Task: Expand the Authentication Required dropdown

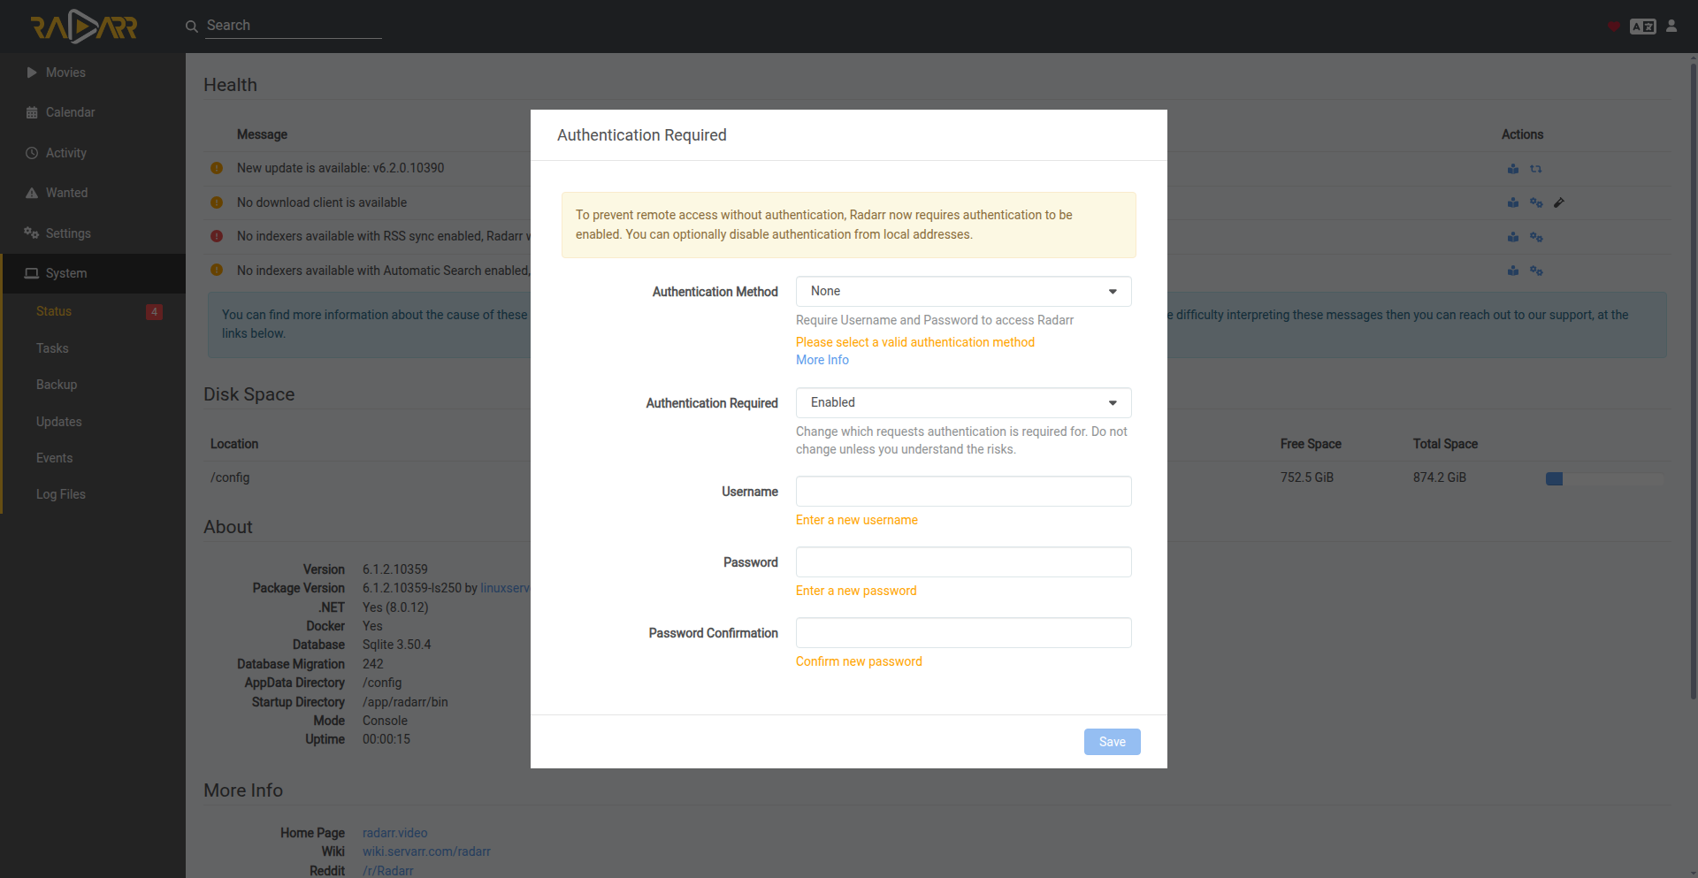Action: click(x=963, y=403)
